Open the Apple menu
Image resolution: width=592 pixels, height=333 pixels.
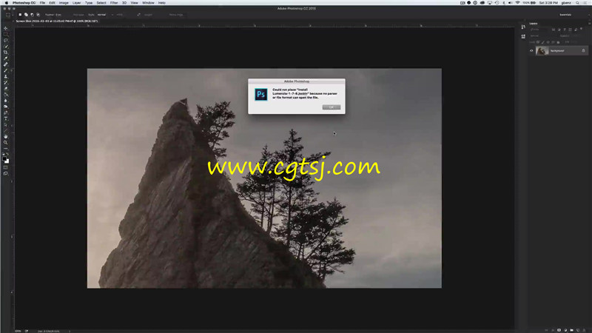click(x=6, y=3)
